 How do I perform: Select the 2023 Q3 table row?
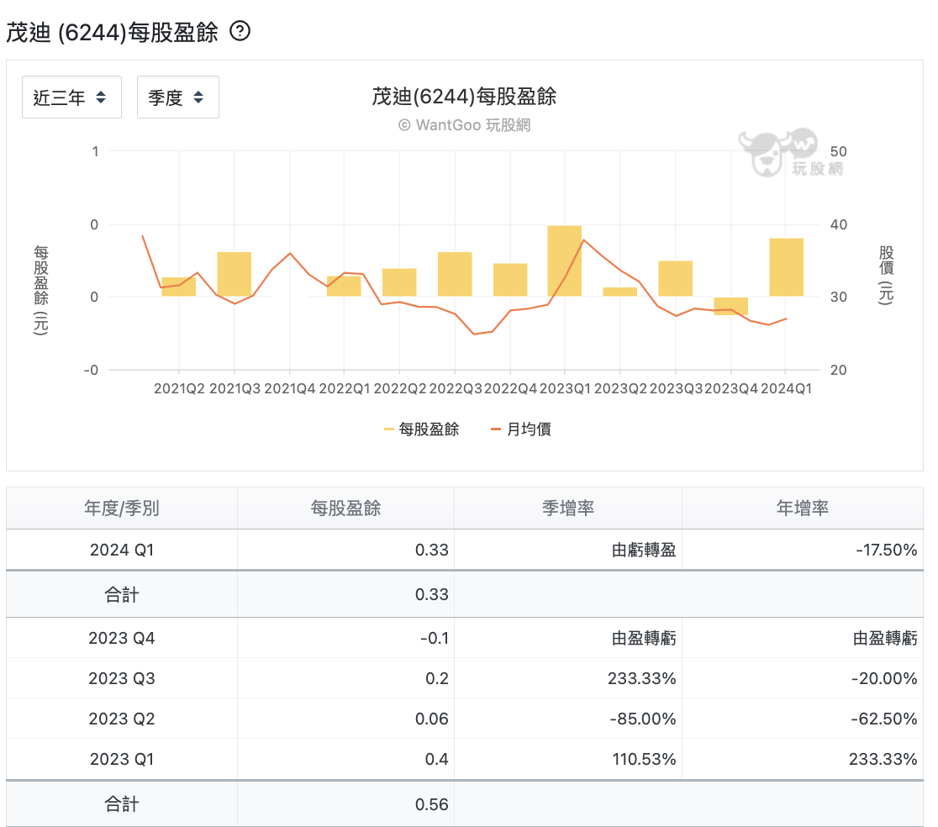pos(464,678)
